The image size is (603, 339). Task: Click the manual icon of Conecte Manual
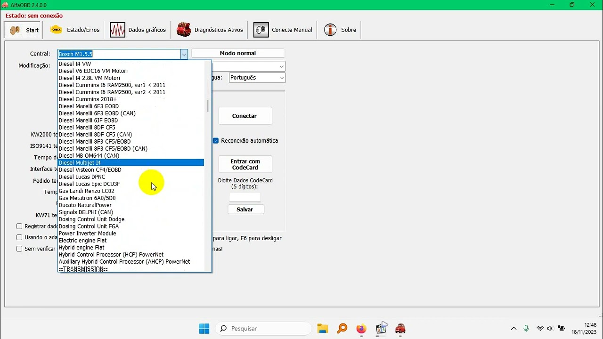coord(261,30)
